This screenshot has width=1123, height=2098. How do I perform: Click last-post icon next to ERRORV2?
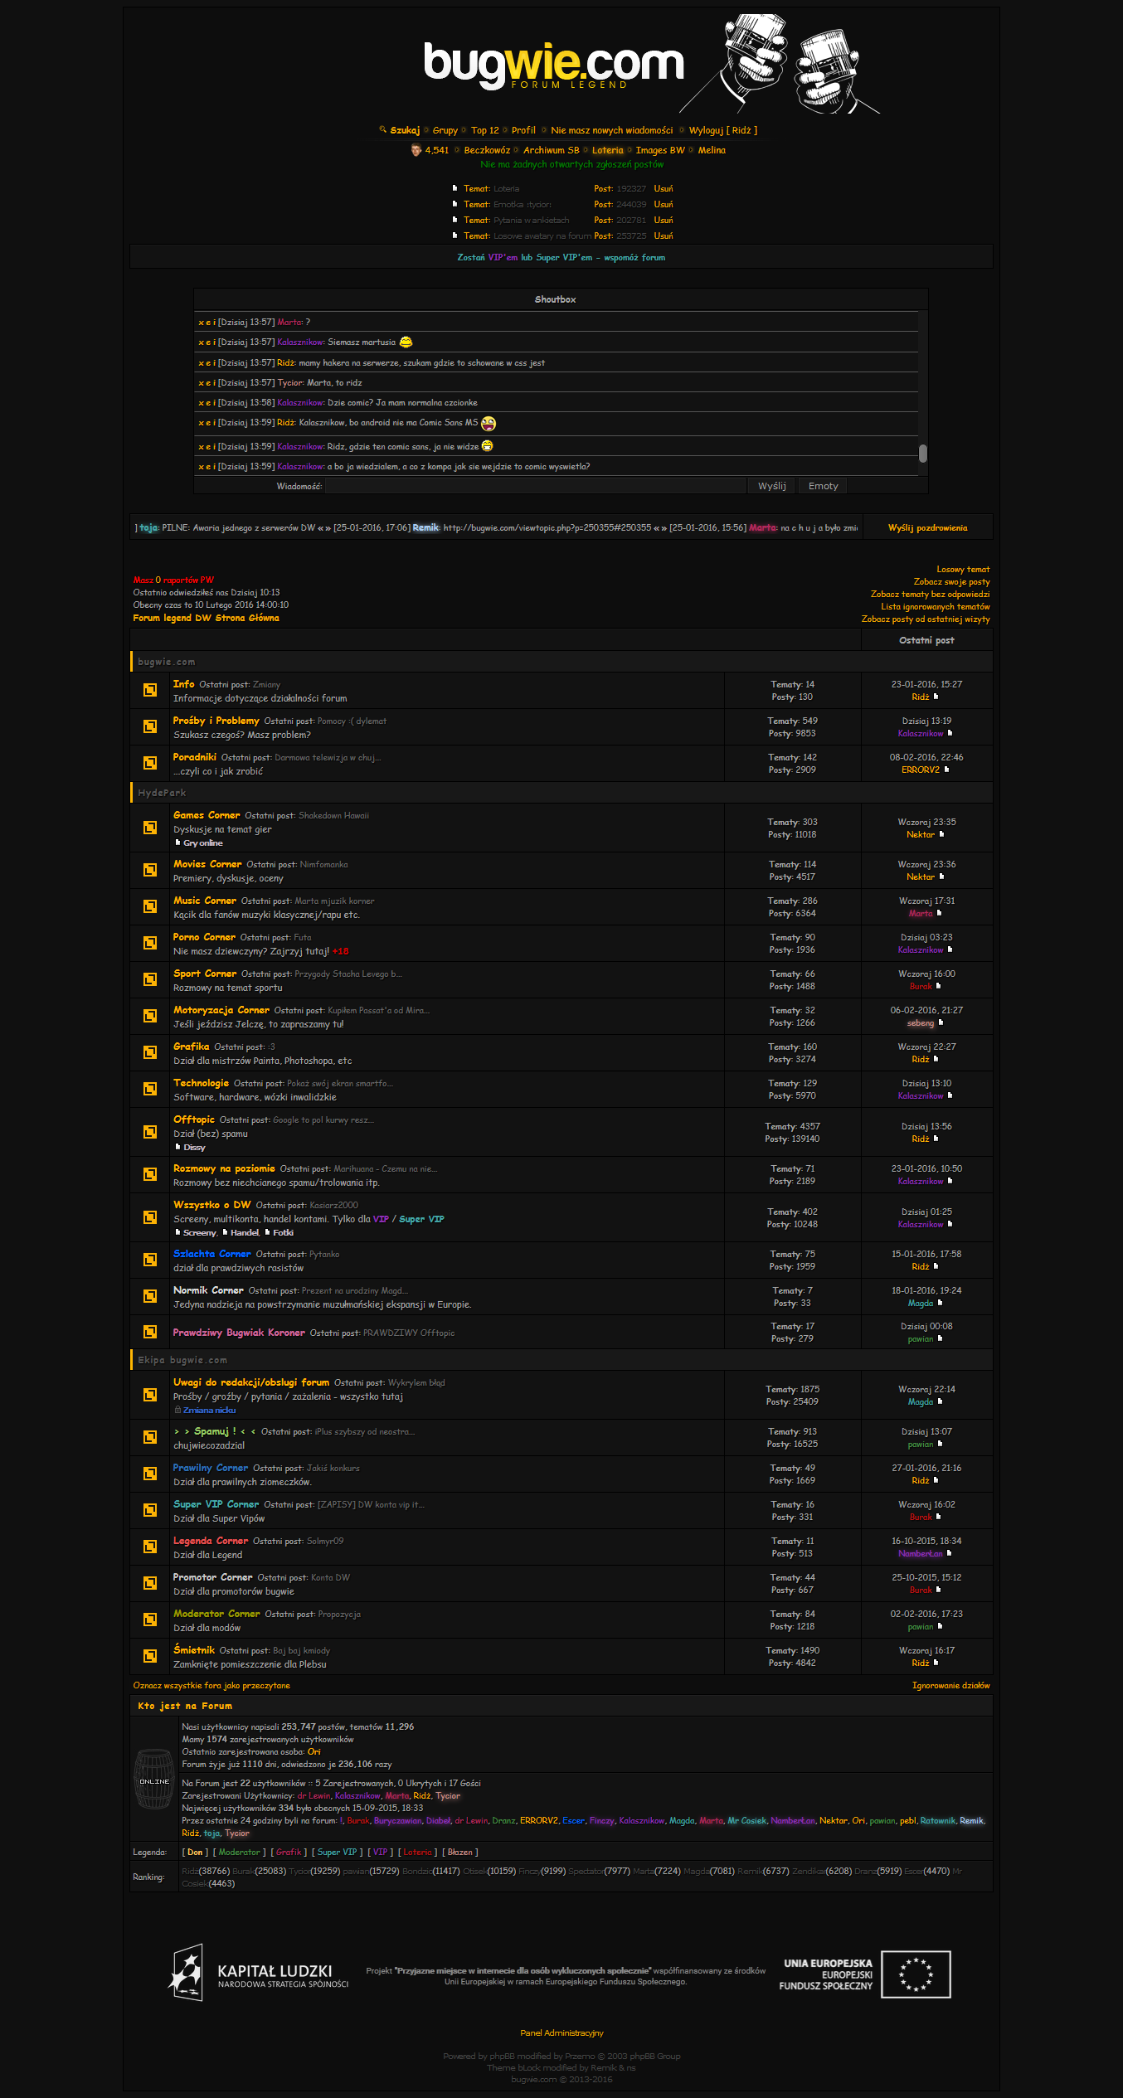tap(946, 770)
